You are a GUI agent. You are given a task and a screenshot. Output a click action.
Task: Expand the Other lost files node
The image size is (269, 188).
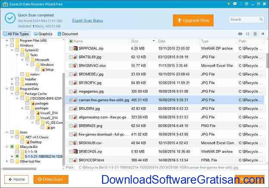pos(7,161)
